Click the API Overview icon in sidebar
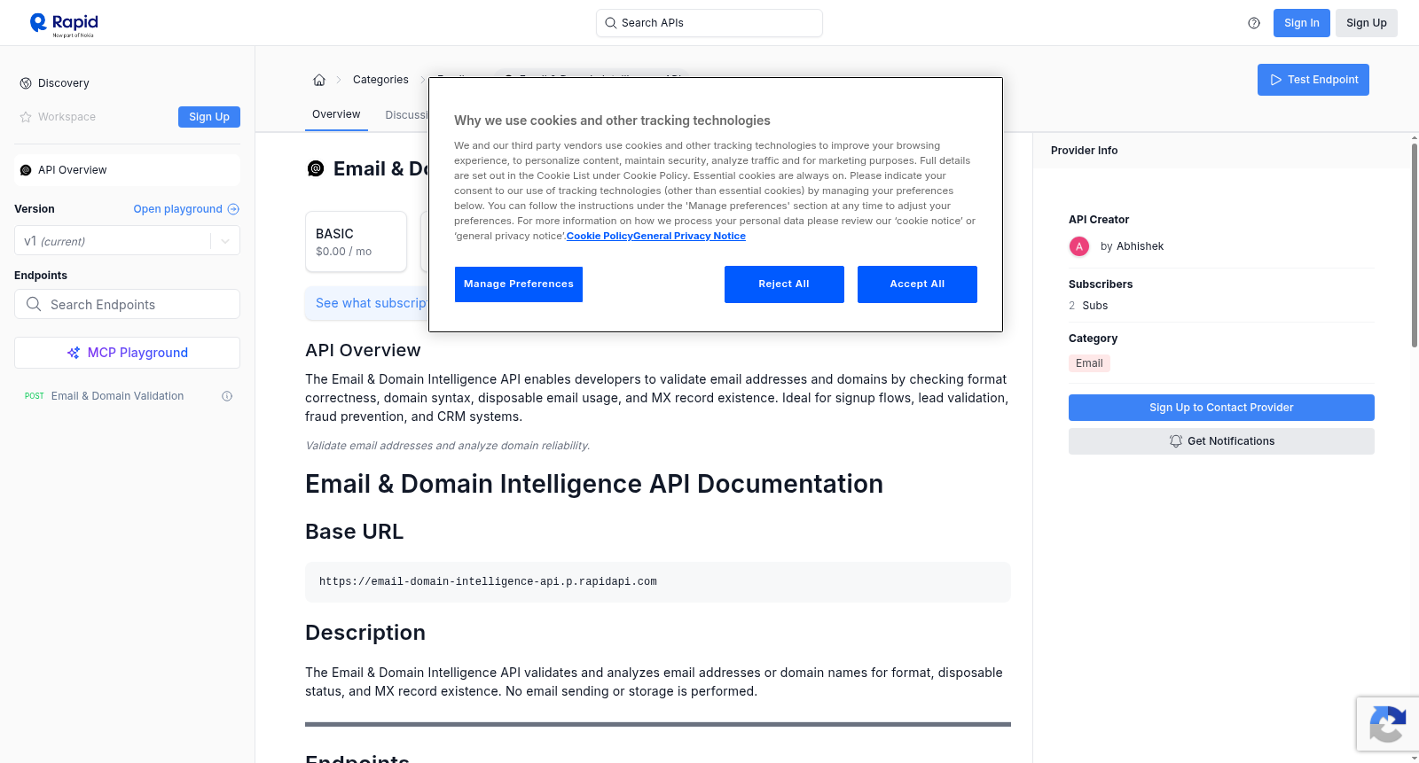This screenshot has width=1419, height=763. click(26, 170)
